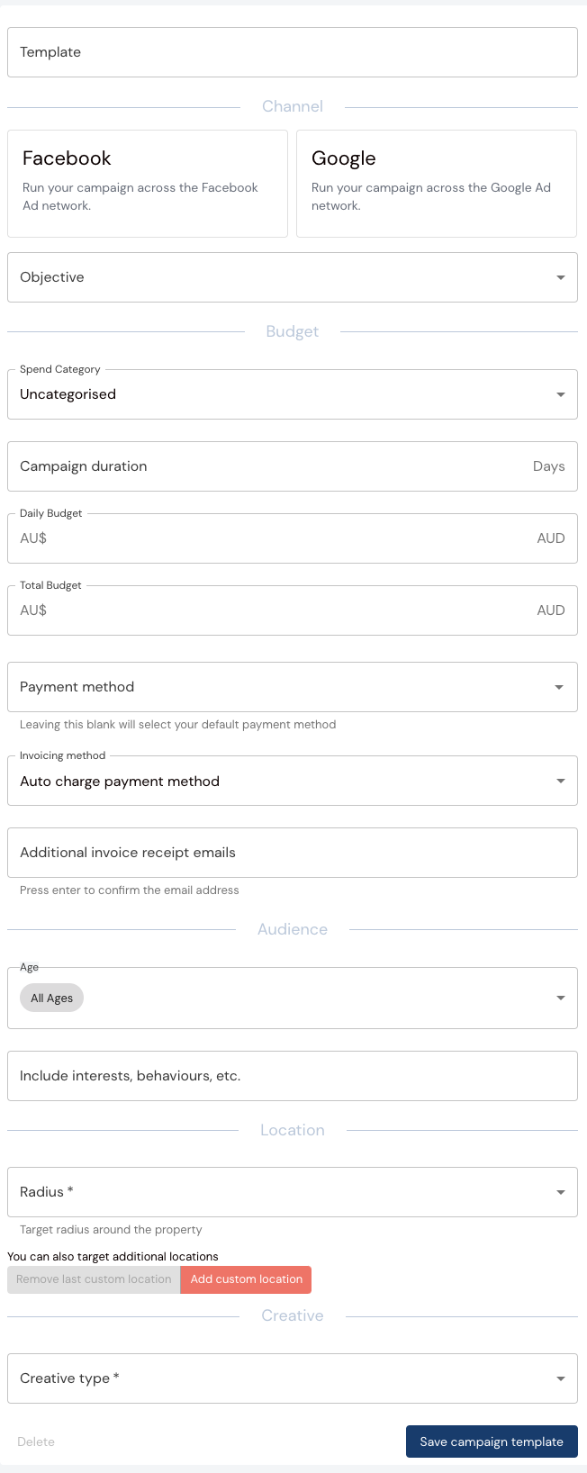The image size is (587, 1473).
Task: Expand the Age selector arrow
Action: [x=561, y=998]
